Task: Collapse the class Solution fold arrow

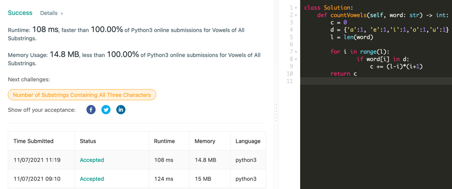Action: [296, 8]
